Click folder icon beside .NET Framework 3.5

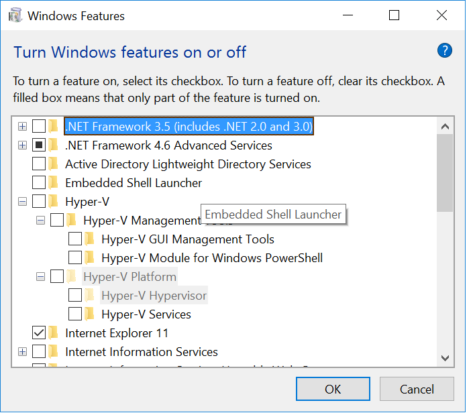click(x=54, y=126)
